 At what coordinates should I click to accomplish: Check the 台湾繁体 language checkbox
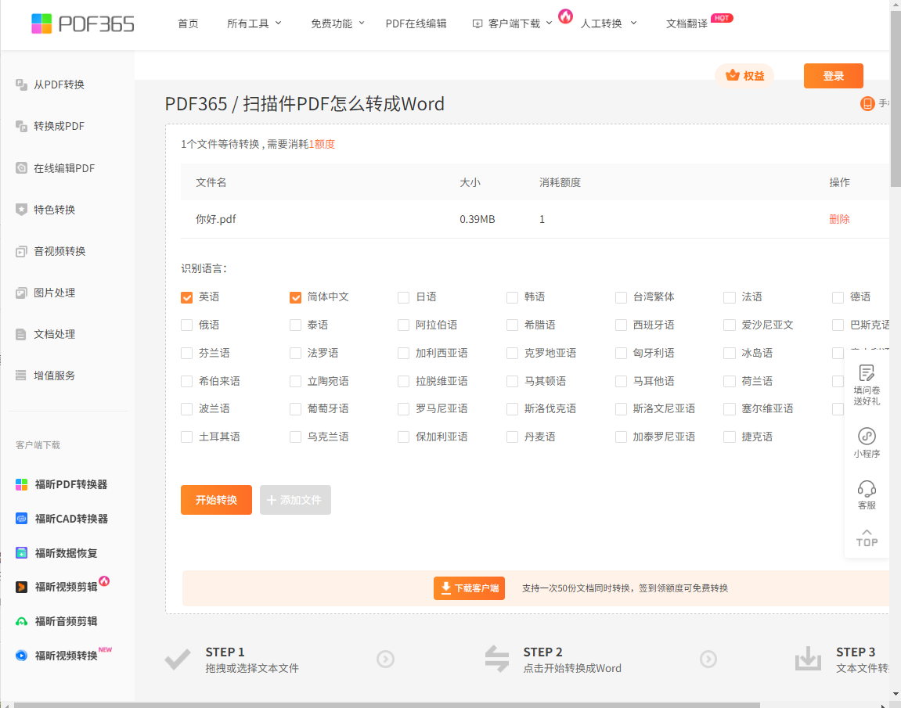[622, 297]
